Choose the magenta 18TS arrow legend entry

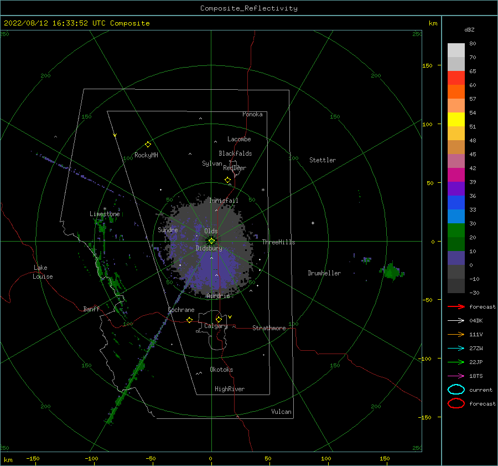click(456, 376)
